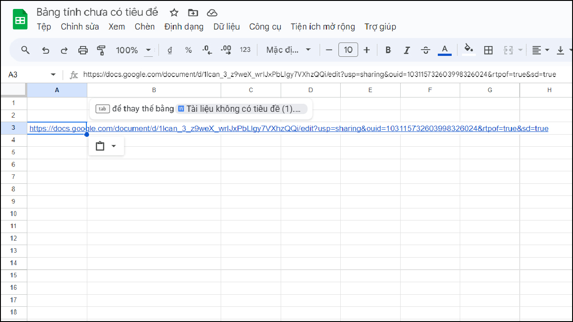
Task: Undo the last action
Action: [45, 50]
